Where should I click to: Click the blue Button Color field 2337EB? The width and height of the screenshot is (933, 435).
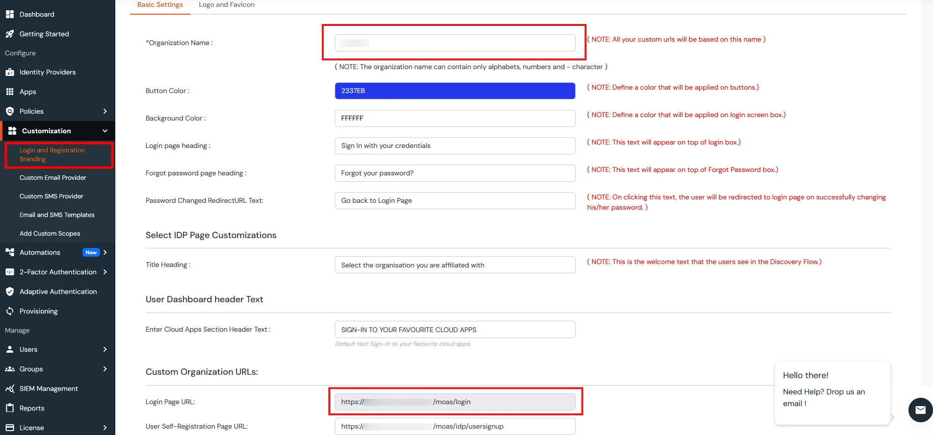point(455,91)
